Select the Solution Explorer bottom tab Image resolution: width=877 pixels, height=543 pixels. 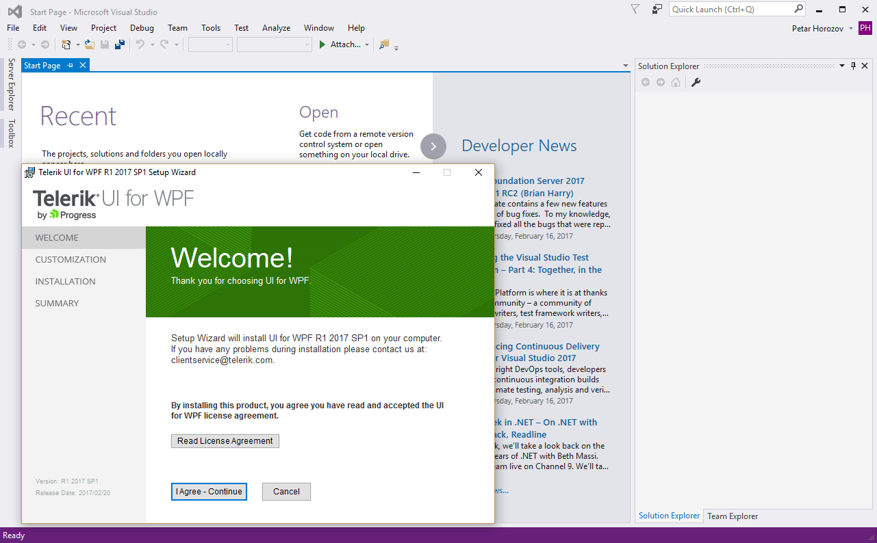[x=669, y=516]
